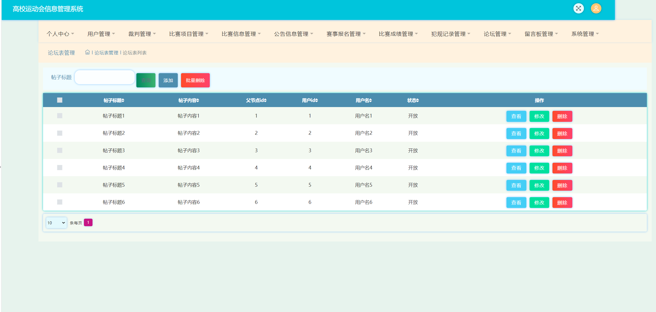Expand the 系统管理 menu dropdown
The image size is (656, 312).
pos(585,34)
